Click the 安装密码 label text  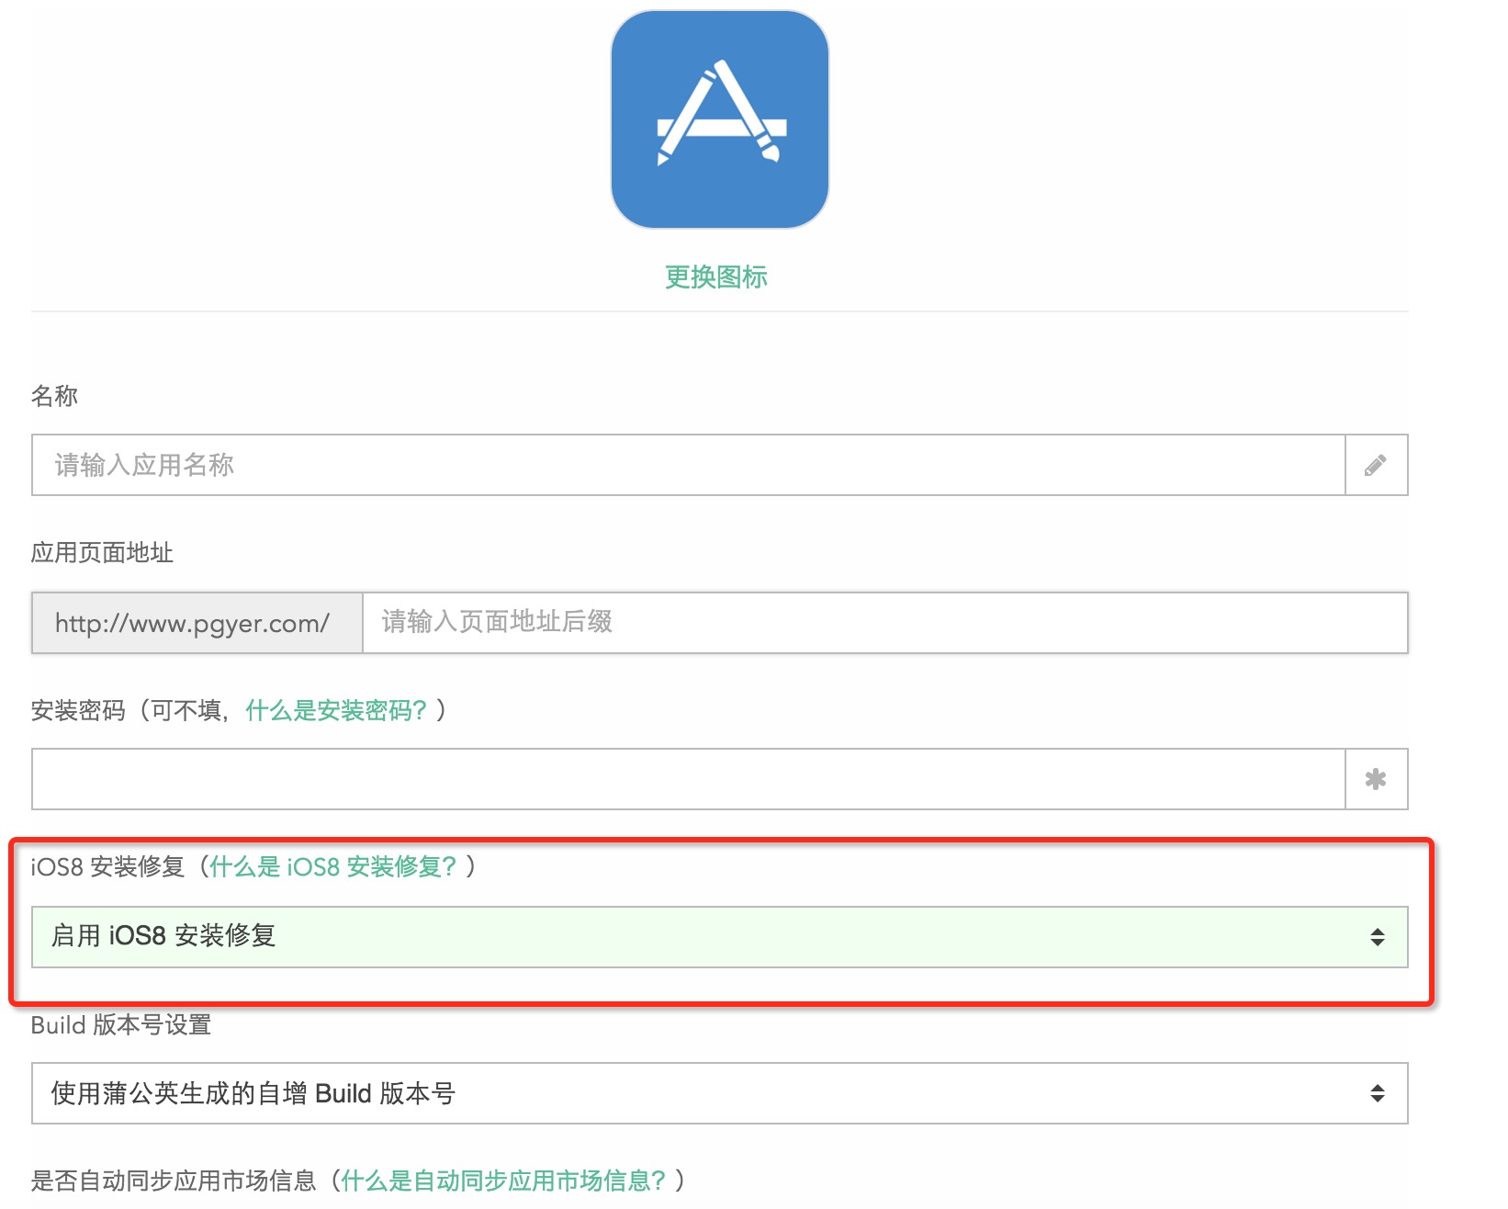[x=78, y=710]
